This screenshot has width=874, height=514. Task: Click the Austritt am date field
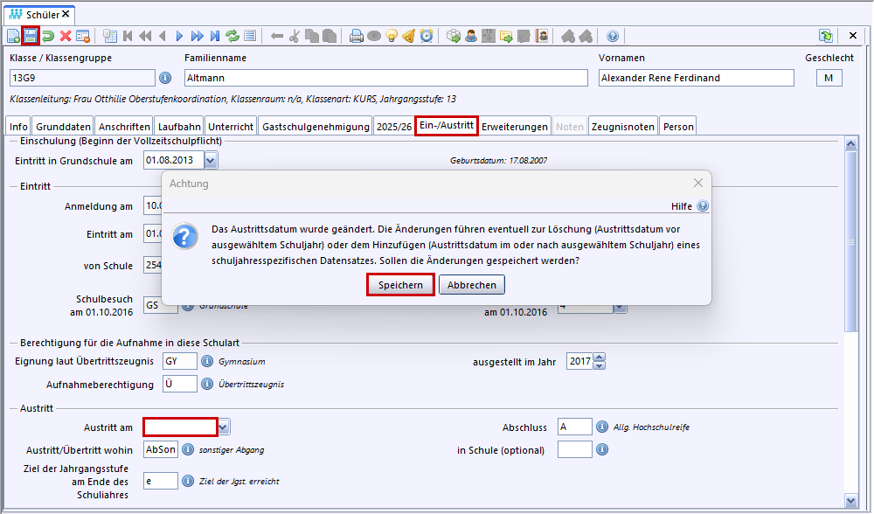tap(180, 427)
